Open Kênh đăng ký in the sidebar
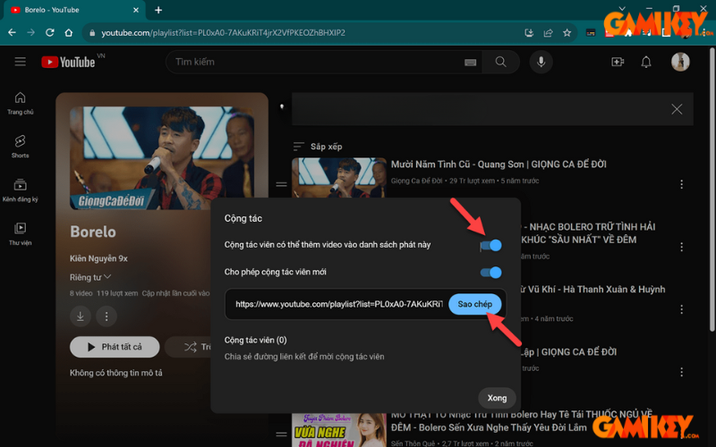 [x=20, y=190]
